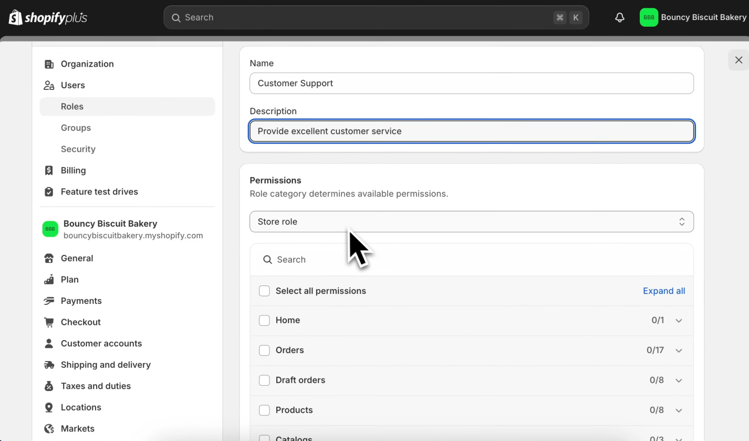Enable the Orders permission checkbox
Screen dimensions: 749x441
[264, 350]
